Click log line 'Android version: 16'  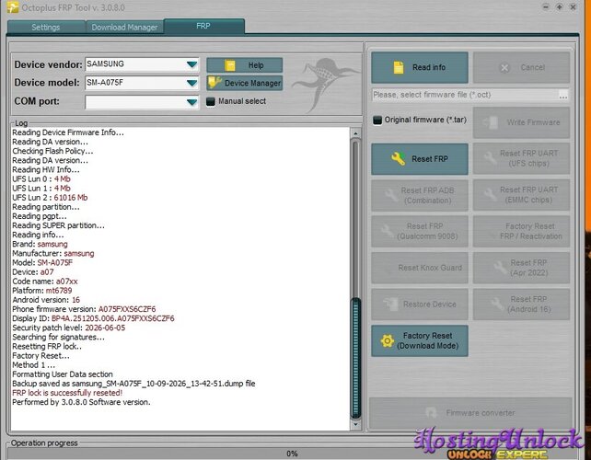[x=46, y=300]
